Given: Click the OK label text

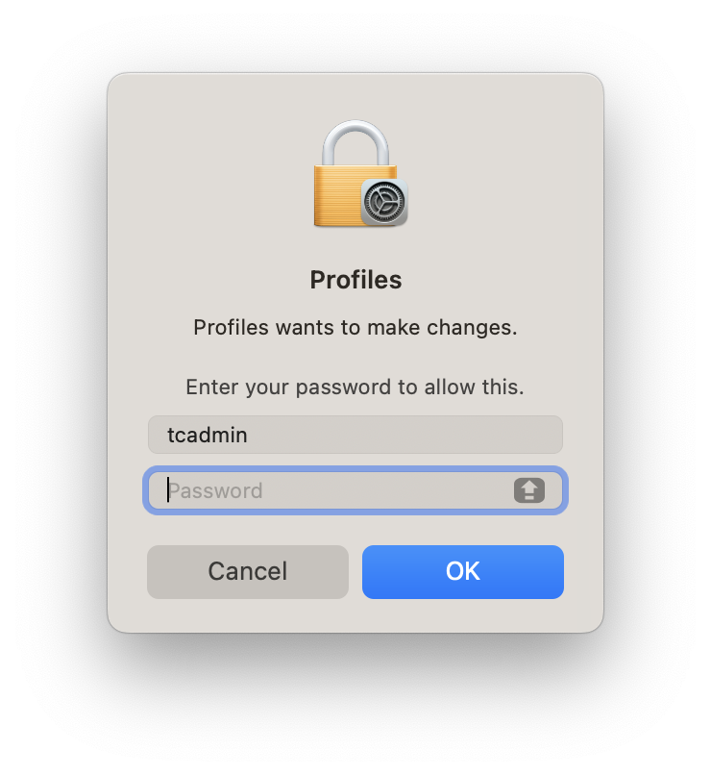Looking at the screenshot, I should tap(463, 571).
